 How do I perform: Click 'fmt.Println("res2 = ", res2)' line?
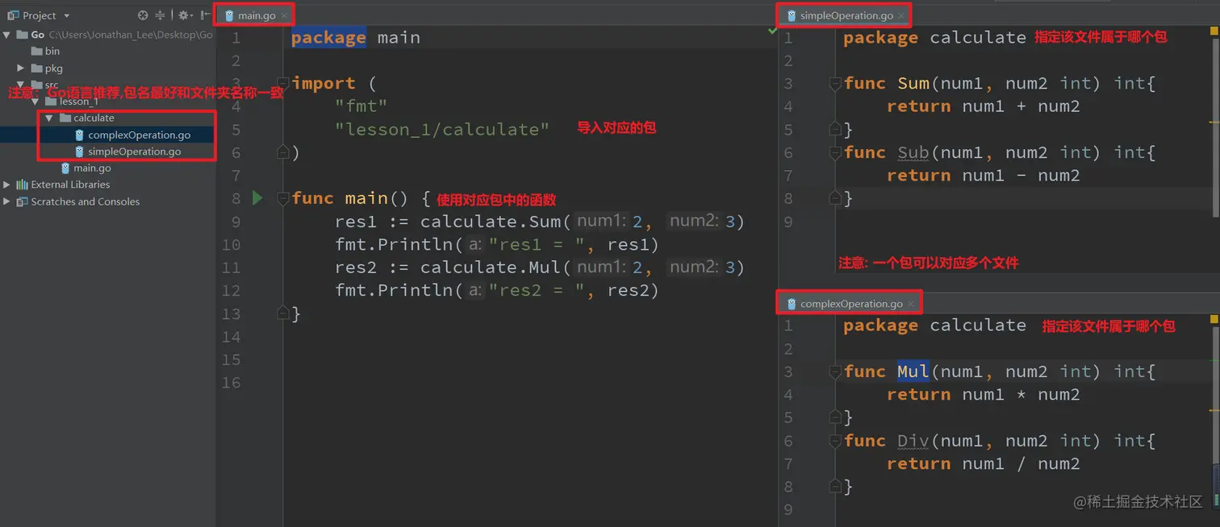pyautogui.click(x=497, y=290)
